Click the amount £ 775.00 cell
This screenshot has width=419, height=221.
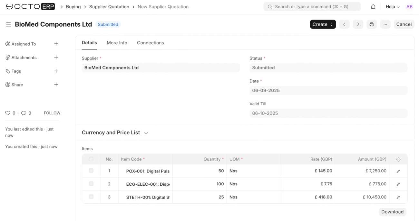[x=362, y=184]
